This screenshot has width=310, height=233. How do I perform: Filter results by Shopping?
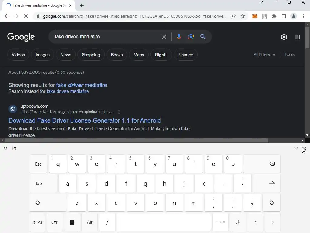pos(91,55)
